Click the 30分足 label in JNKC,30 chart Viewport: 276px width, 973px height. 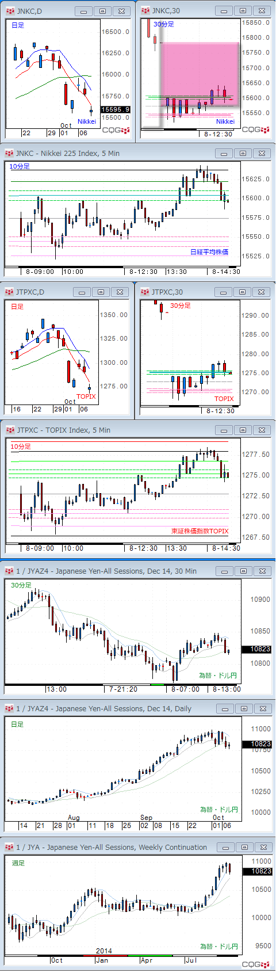163,24
